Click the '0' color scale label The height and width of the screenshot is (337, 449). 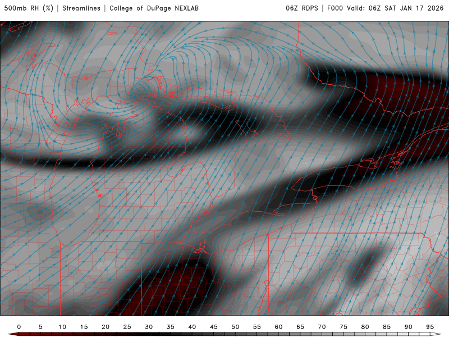point(19,327)
